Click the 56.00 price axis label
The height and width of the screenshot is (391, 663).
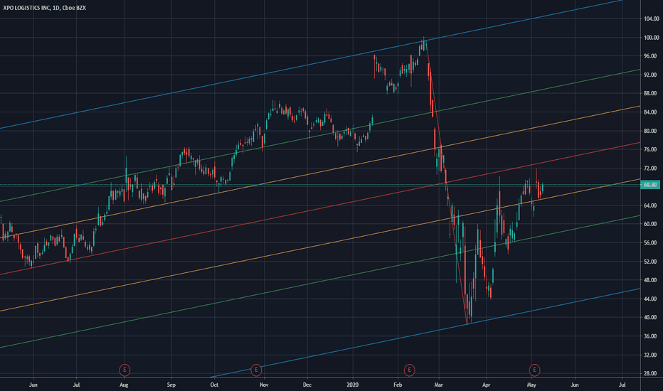[x=651, y=243]
